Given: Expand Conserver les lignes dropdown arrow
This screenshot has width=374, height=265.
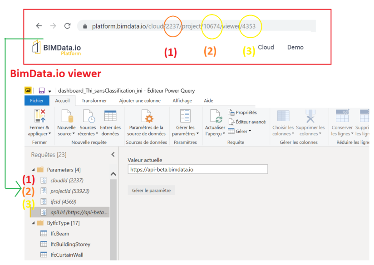Looking at the screenshot, I should click(352, 133).
